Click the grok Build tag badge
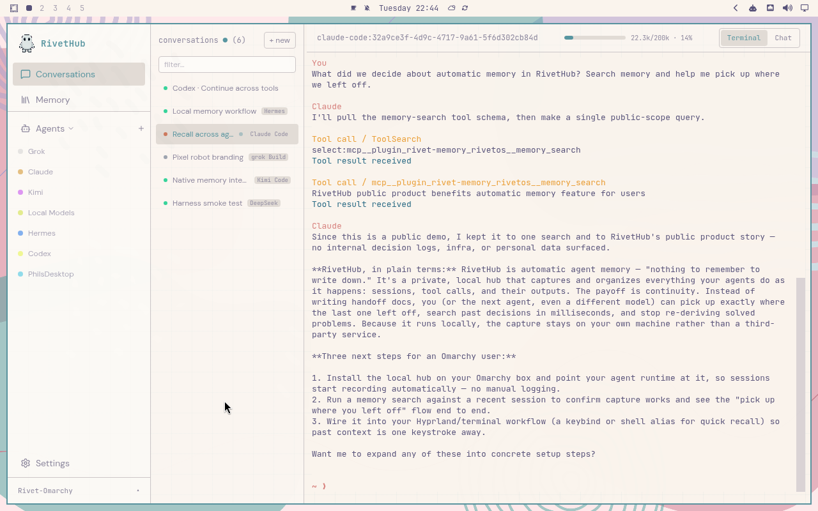The height and width of the screenshot is (511, 818). point(268,157)
